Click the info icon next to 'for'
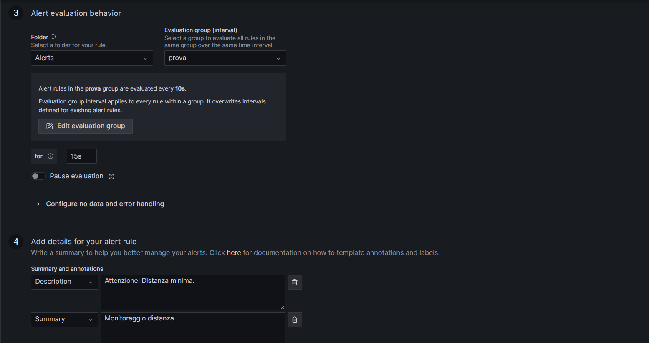 click(x=51, y=156)
